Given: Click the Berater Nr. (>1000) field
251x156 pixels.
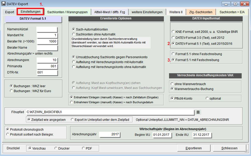Looking at the screenshot, I should 47,41.
